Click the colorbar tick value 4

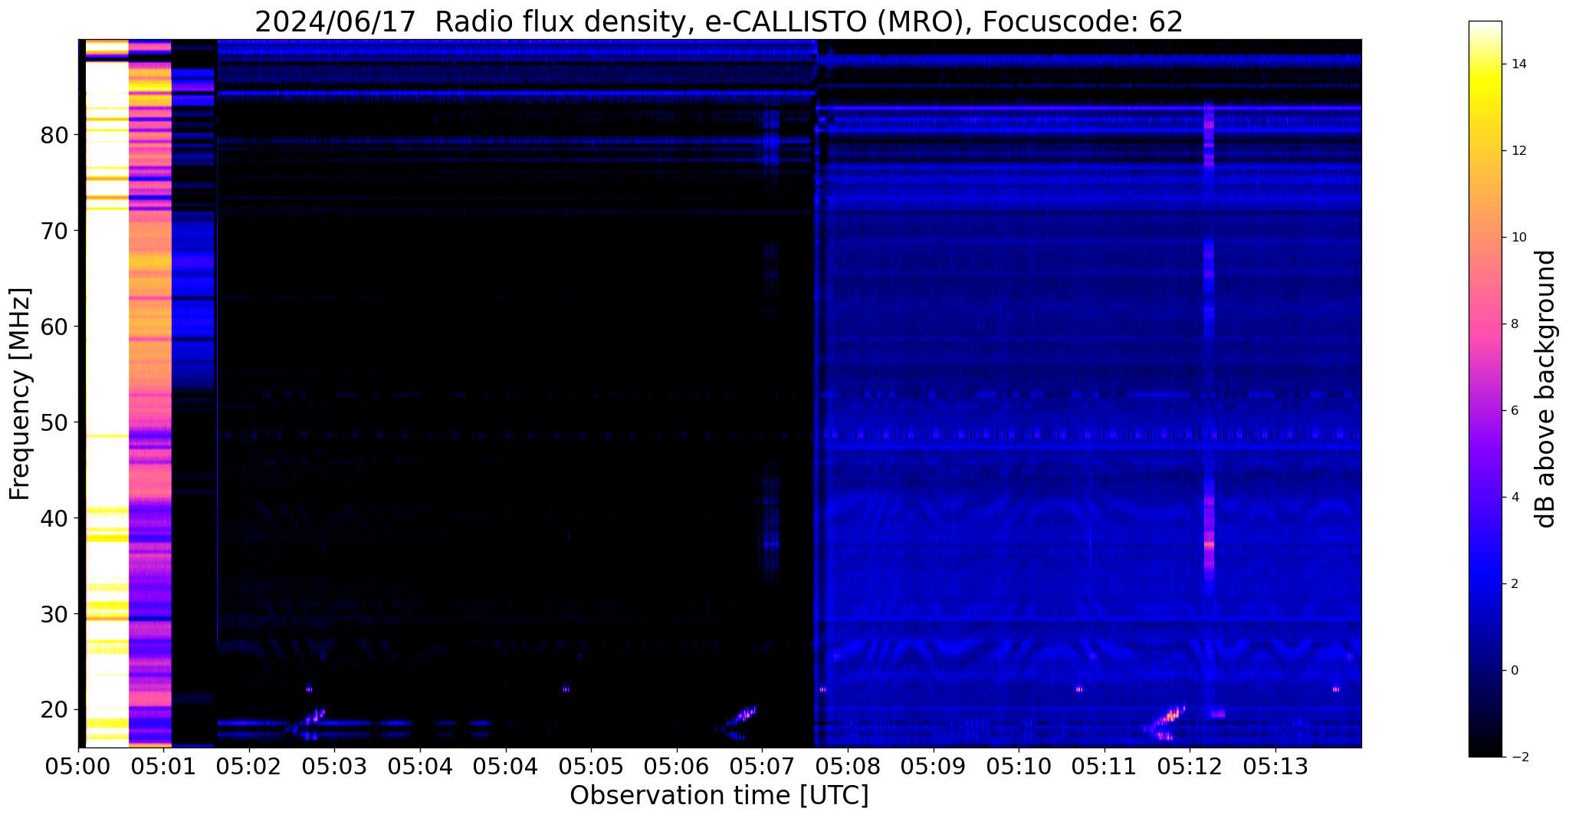tap(1515, 498)
